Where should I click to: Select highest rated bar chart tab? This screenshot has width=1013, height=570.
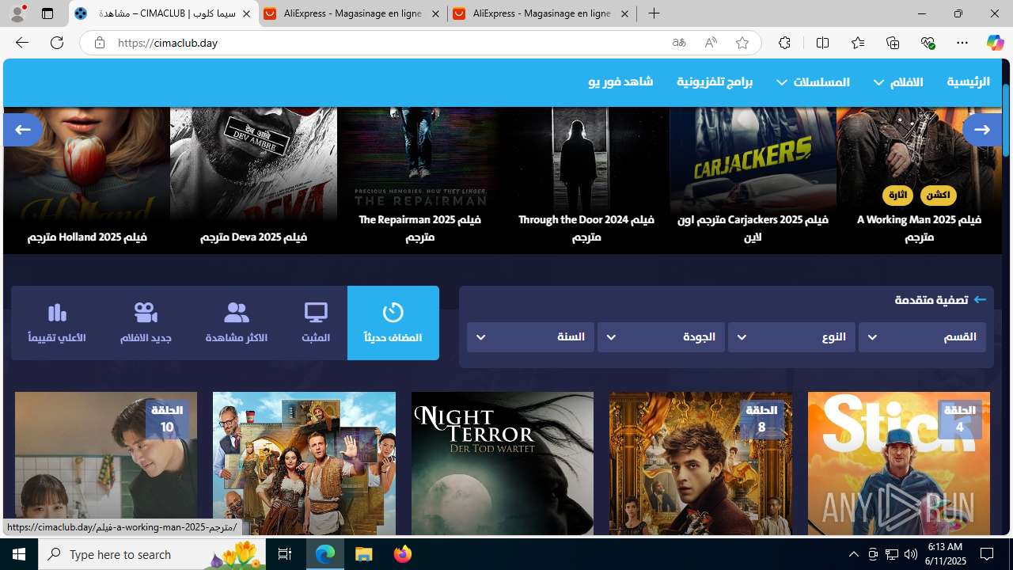click(x=57, y=323)
